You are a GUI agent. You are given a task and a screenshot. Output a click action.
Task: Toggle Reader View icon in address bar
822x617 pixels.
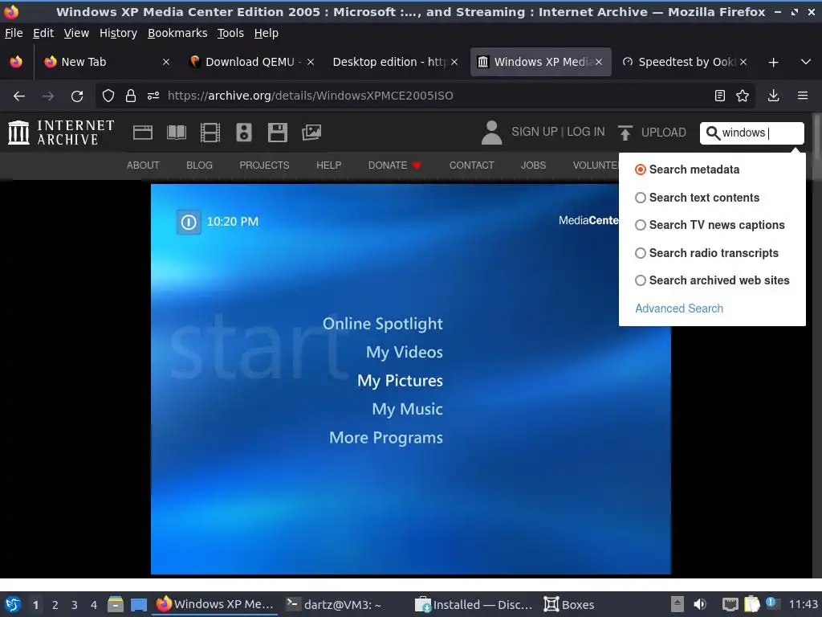(x=720, y=96)
